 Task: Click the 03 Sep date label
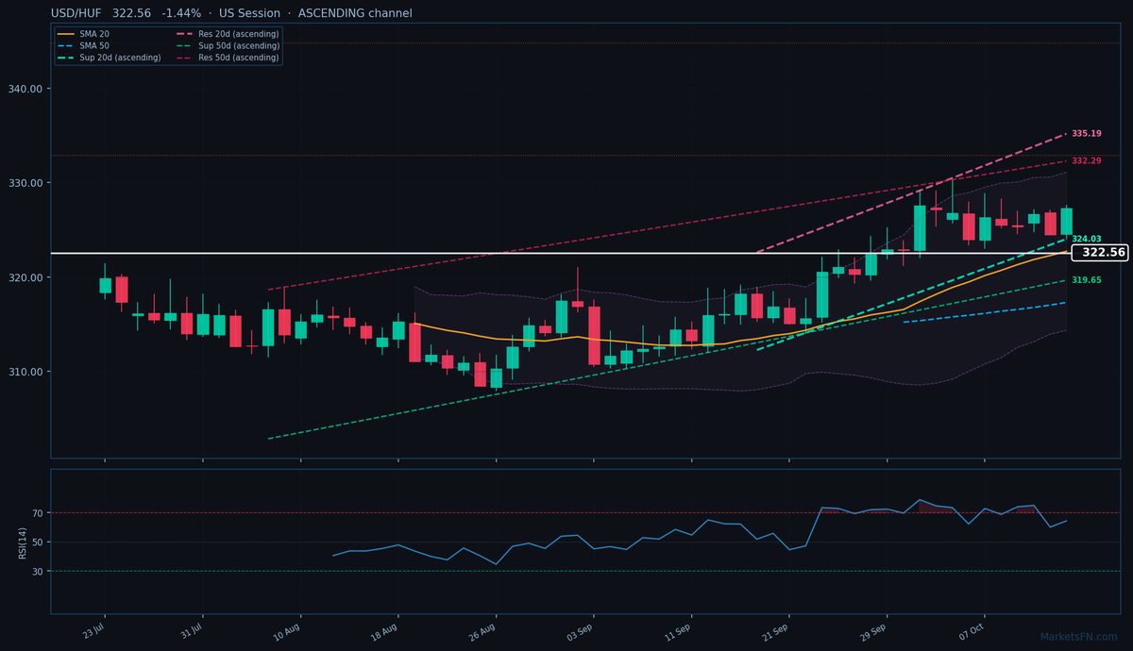(581, 632)
